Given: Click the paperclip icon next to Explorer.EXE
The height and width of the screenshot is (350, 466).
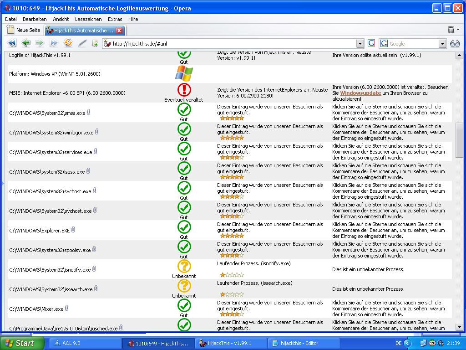Looking at the screenshot, I should click(x=73, y=230).
